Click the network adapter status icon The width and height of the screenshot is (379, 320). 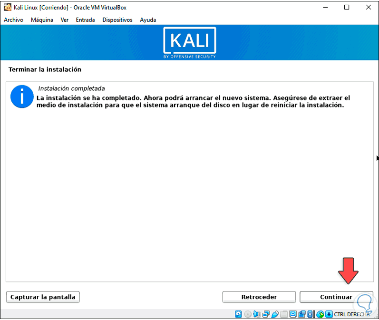266,314
